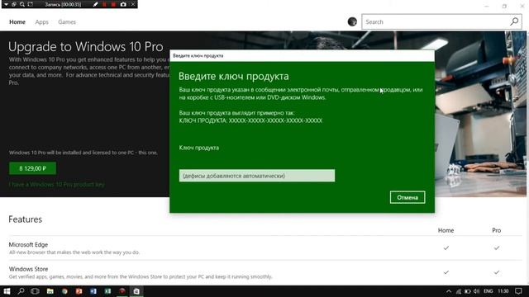Open Task View from the taskbar
This screenshot has width=529, height=297.
tap(35, 291)
